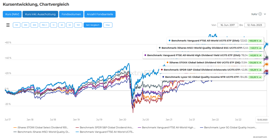Select the lfd. J time range
Screen dimensions: 271x140
pos(44,25)
